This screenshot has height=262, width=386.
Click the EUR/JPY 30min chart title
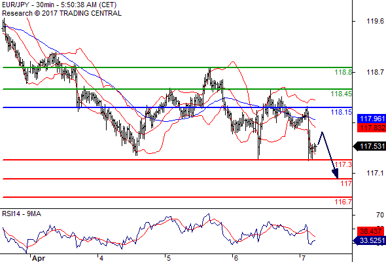coord(59,5)
